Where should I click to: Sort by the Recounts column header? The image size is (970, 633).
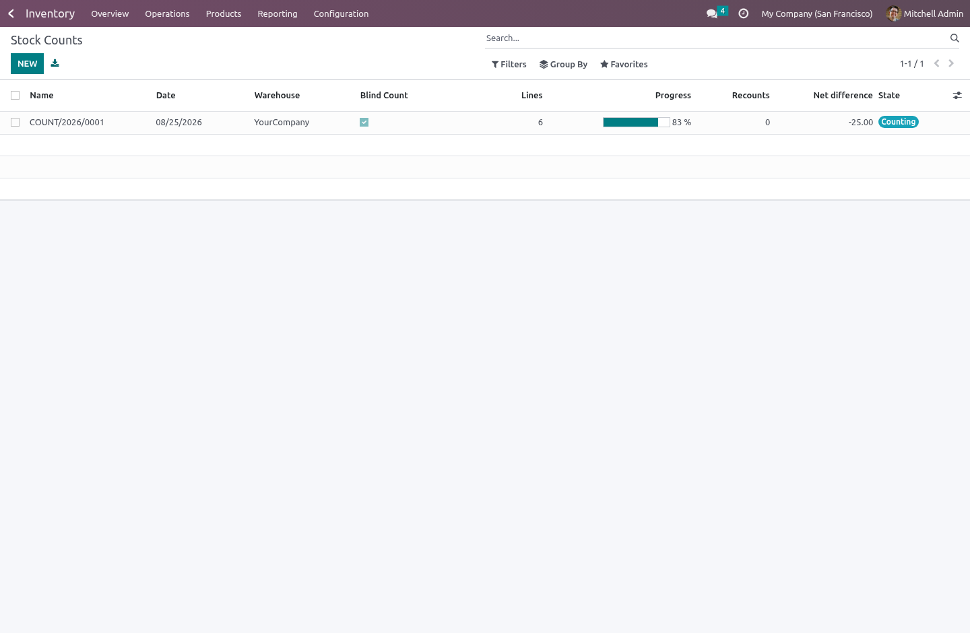[x=751, y=96]
